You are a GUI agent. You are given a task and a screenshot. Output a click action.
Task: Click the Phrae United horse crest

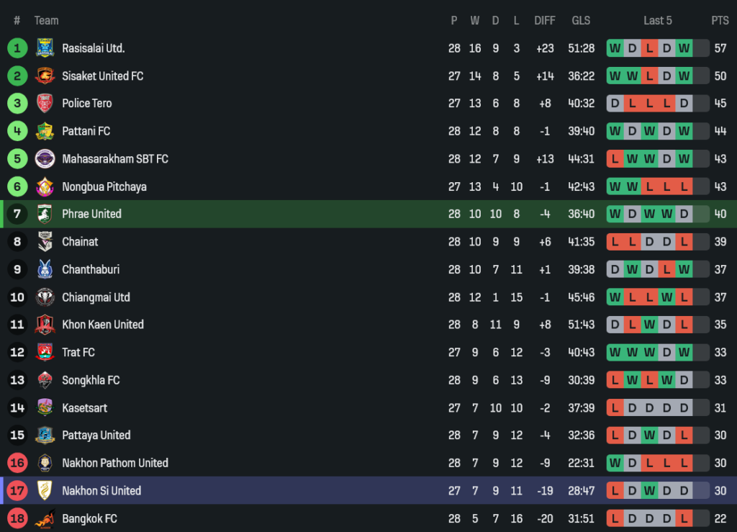(x=45, y=214)
